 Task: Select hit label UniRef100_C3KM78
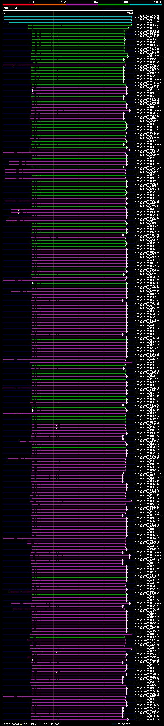tap(147, 235)
